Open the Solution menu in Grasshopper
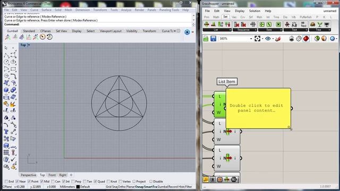This screenshot has height=191, width=340. click(254, 11)
